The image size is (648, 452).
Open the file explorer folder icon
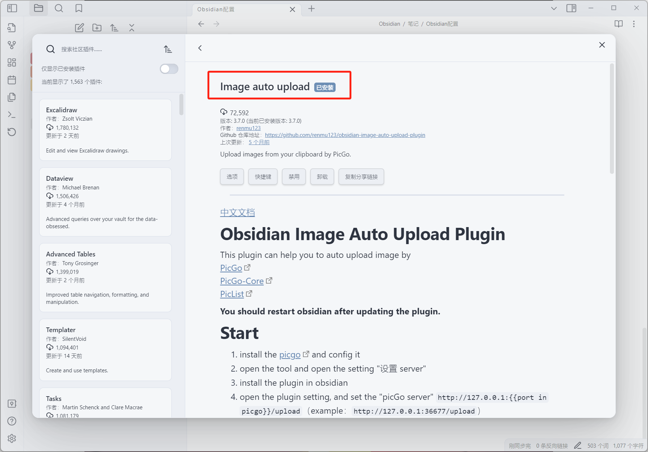pos(38,8)
